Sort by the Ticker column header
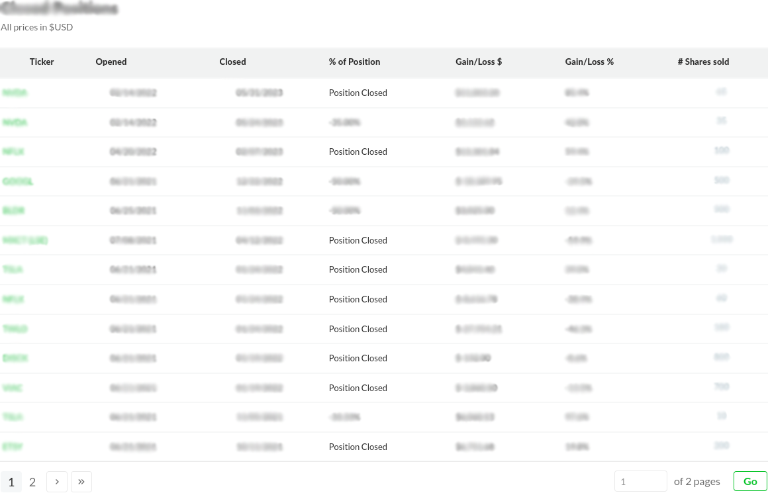The width and height of the screenshot is (768, 493). [42, 62]
